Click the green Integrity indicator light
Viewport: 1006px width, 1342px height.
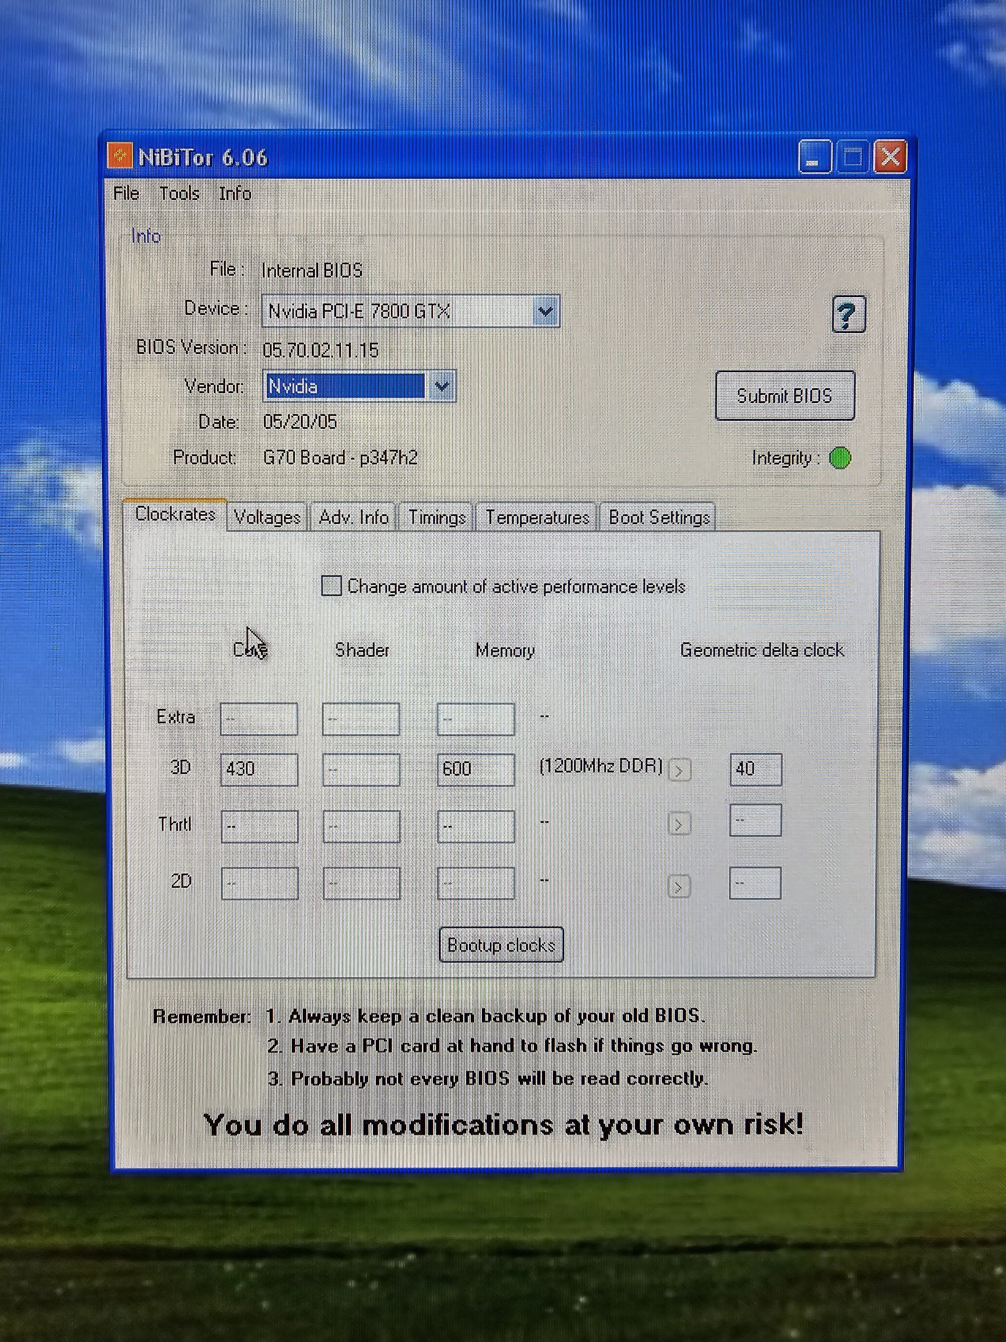tap(840, 458)
